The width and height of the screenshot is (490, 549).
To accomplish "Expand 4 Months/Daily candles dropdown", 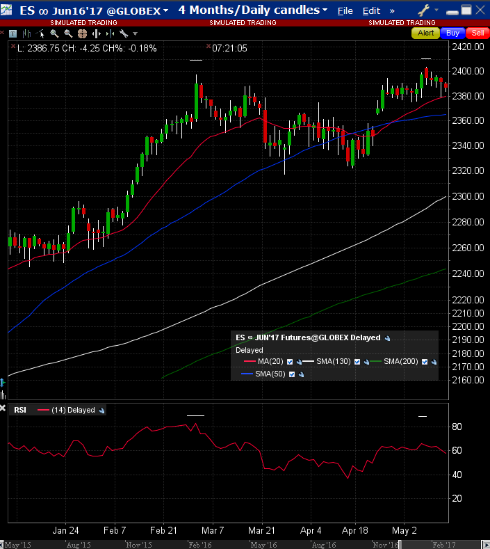I will [x=253, y=10].
